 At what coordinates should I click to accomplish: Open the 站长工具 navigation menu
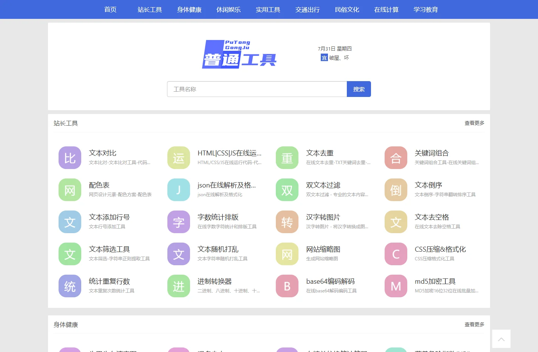coord(150,9)
